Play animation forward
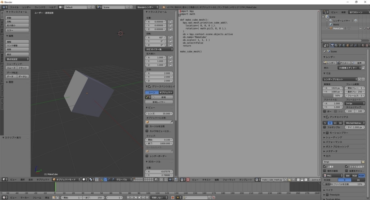 [x=139, y=197]
